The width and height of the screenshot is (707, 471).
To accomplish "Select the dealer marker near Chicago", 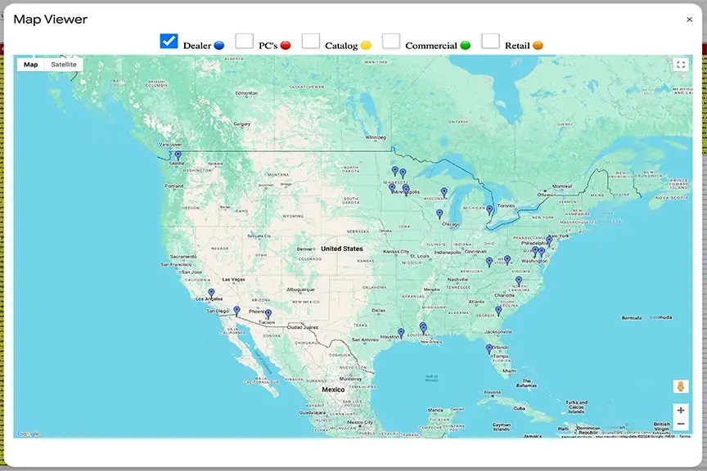I will click(439, 214).
